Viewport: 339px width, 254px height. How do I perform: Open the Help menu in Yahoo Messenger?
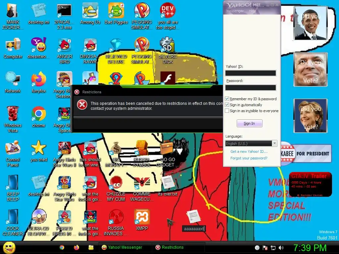click(252, 11)
